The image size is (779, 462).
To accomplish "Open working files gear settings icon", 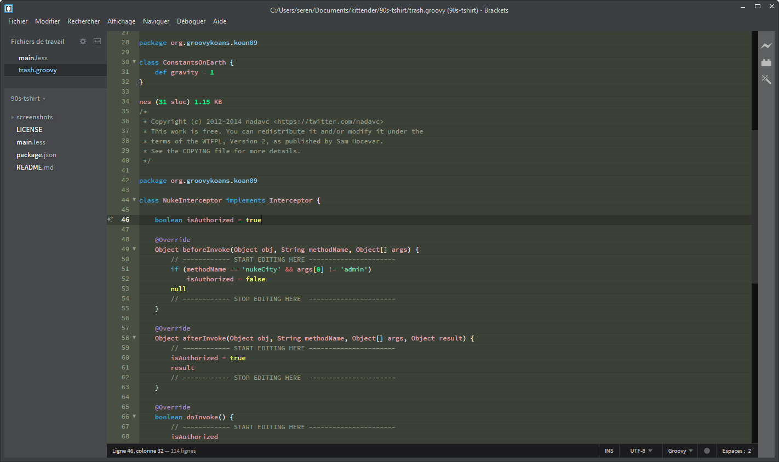I will (x=83, y=42).
